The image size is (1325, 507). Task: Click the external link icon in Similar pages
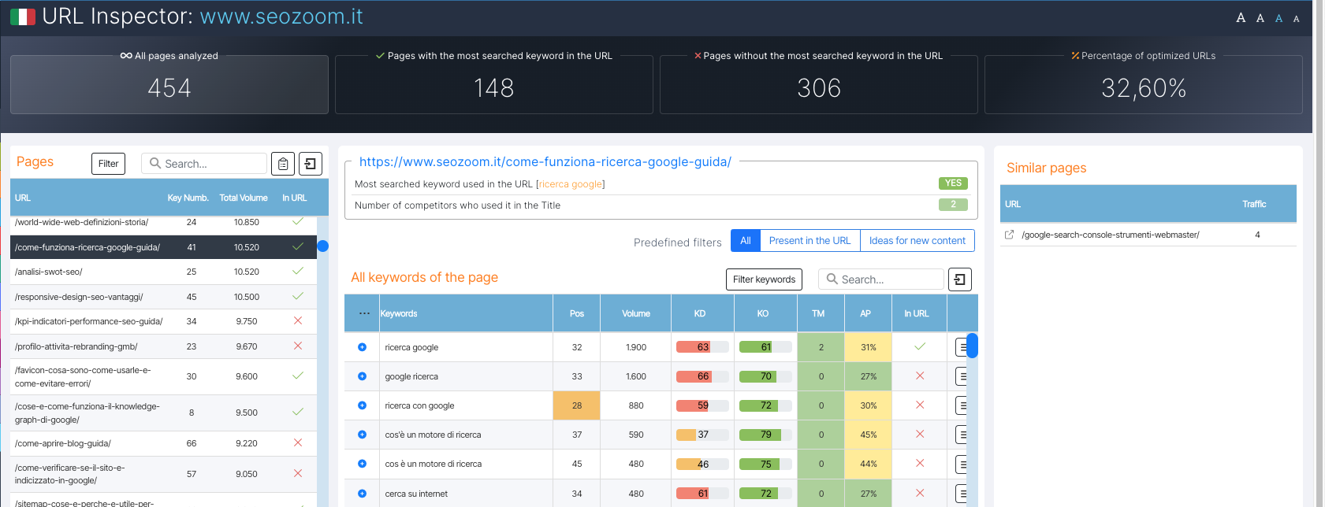coord(1009,235)
